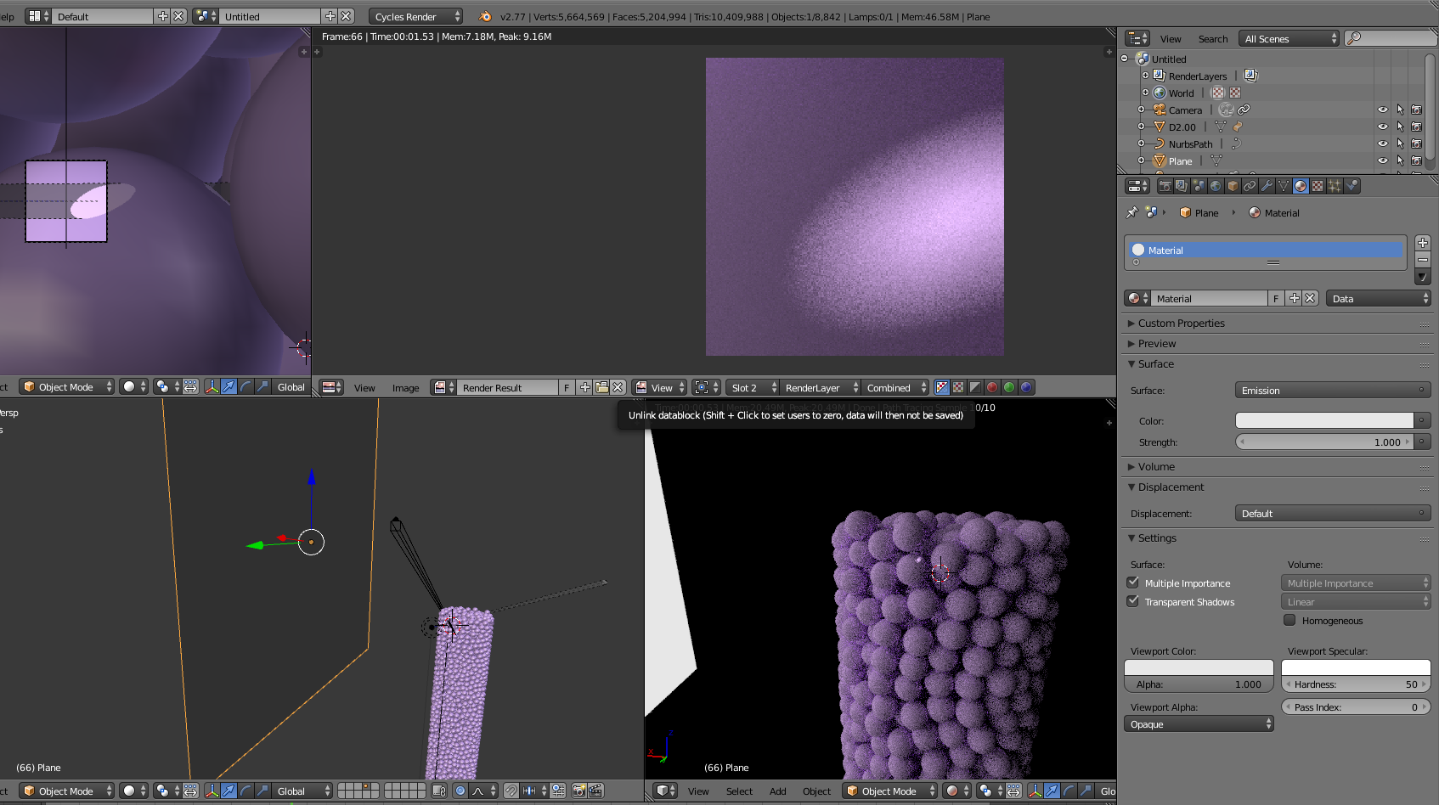Show the red channel in image editor
Viewport: 1439px width, 805px height.
click(992, 387)
